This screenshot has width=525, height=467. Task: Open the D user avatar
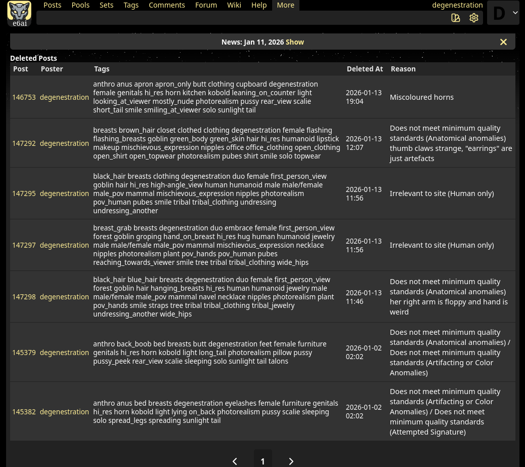click(x=499, y=13)
